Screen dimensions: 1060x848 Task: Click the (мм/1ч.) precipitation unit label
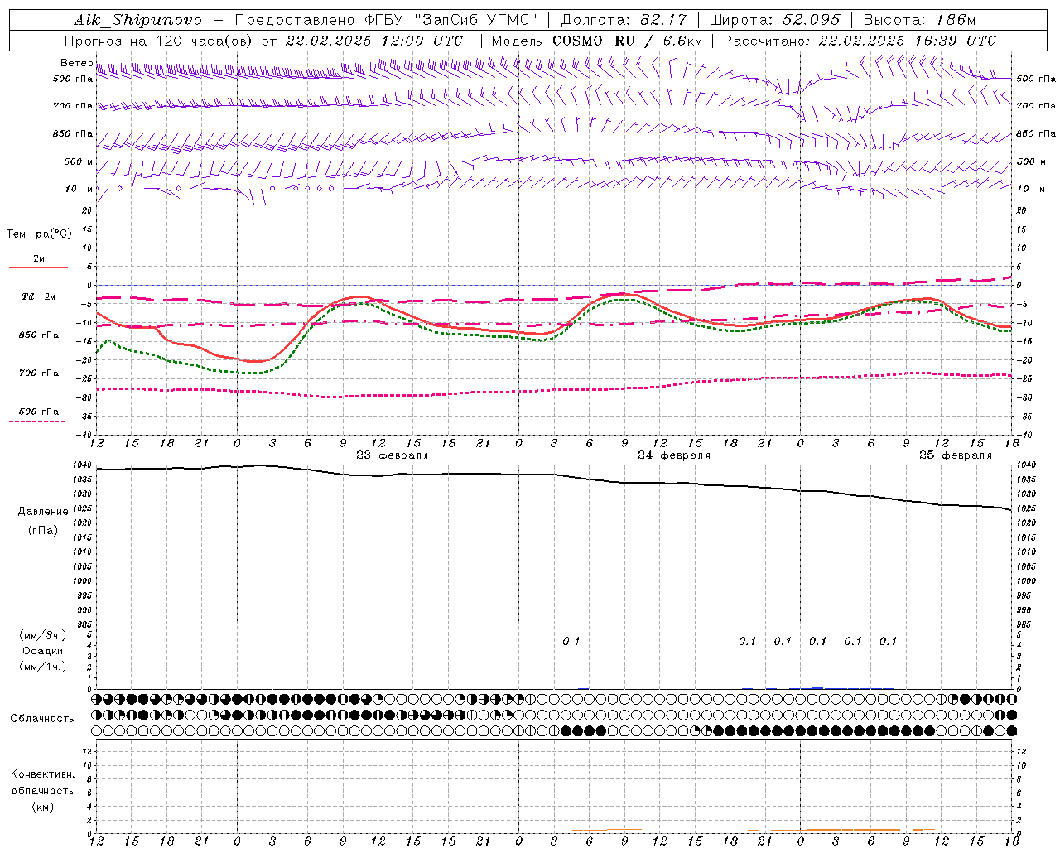[44, 667]
